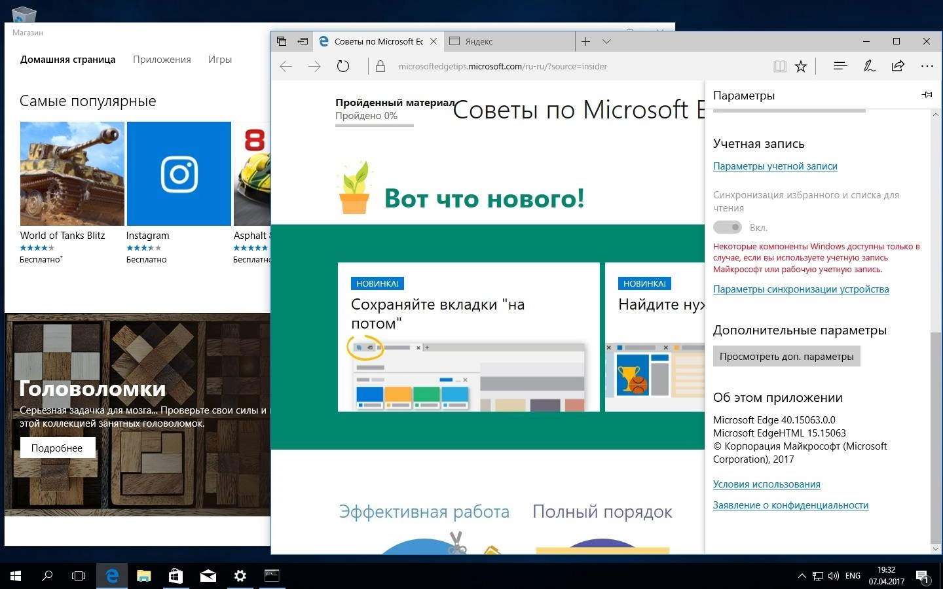The width and height of the screenshot is (943, 589).
Task: Select the Полный порядок section
Action: [x=602, y=512]
